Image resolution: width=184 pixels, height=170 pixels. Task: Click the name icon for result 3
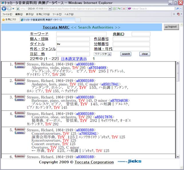click(20, 96)
